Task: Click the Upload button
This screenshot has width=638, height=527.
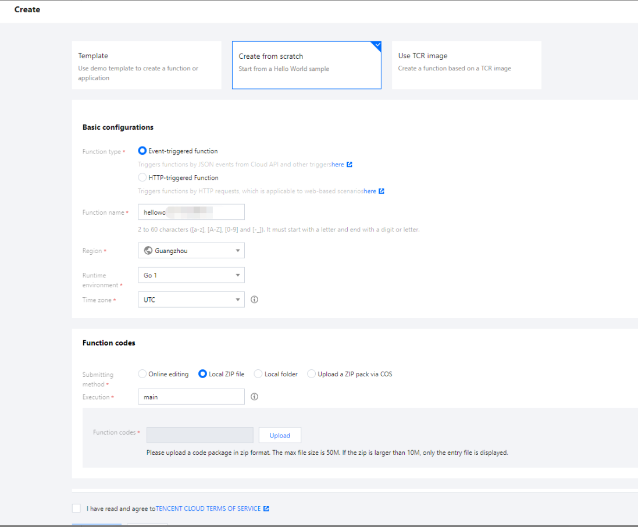Action: [x=280, y=435]
